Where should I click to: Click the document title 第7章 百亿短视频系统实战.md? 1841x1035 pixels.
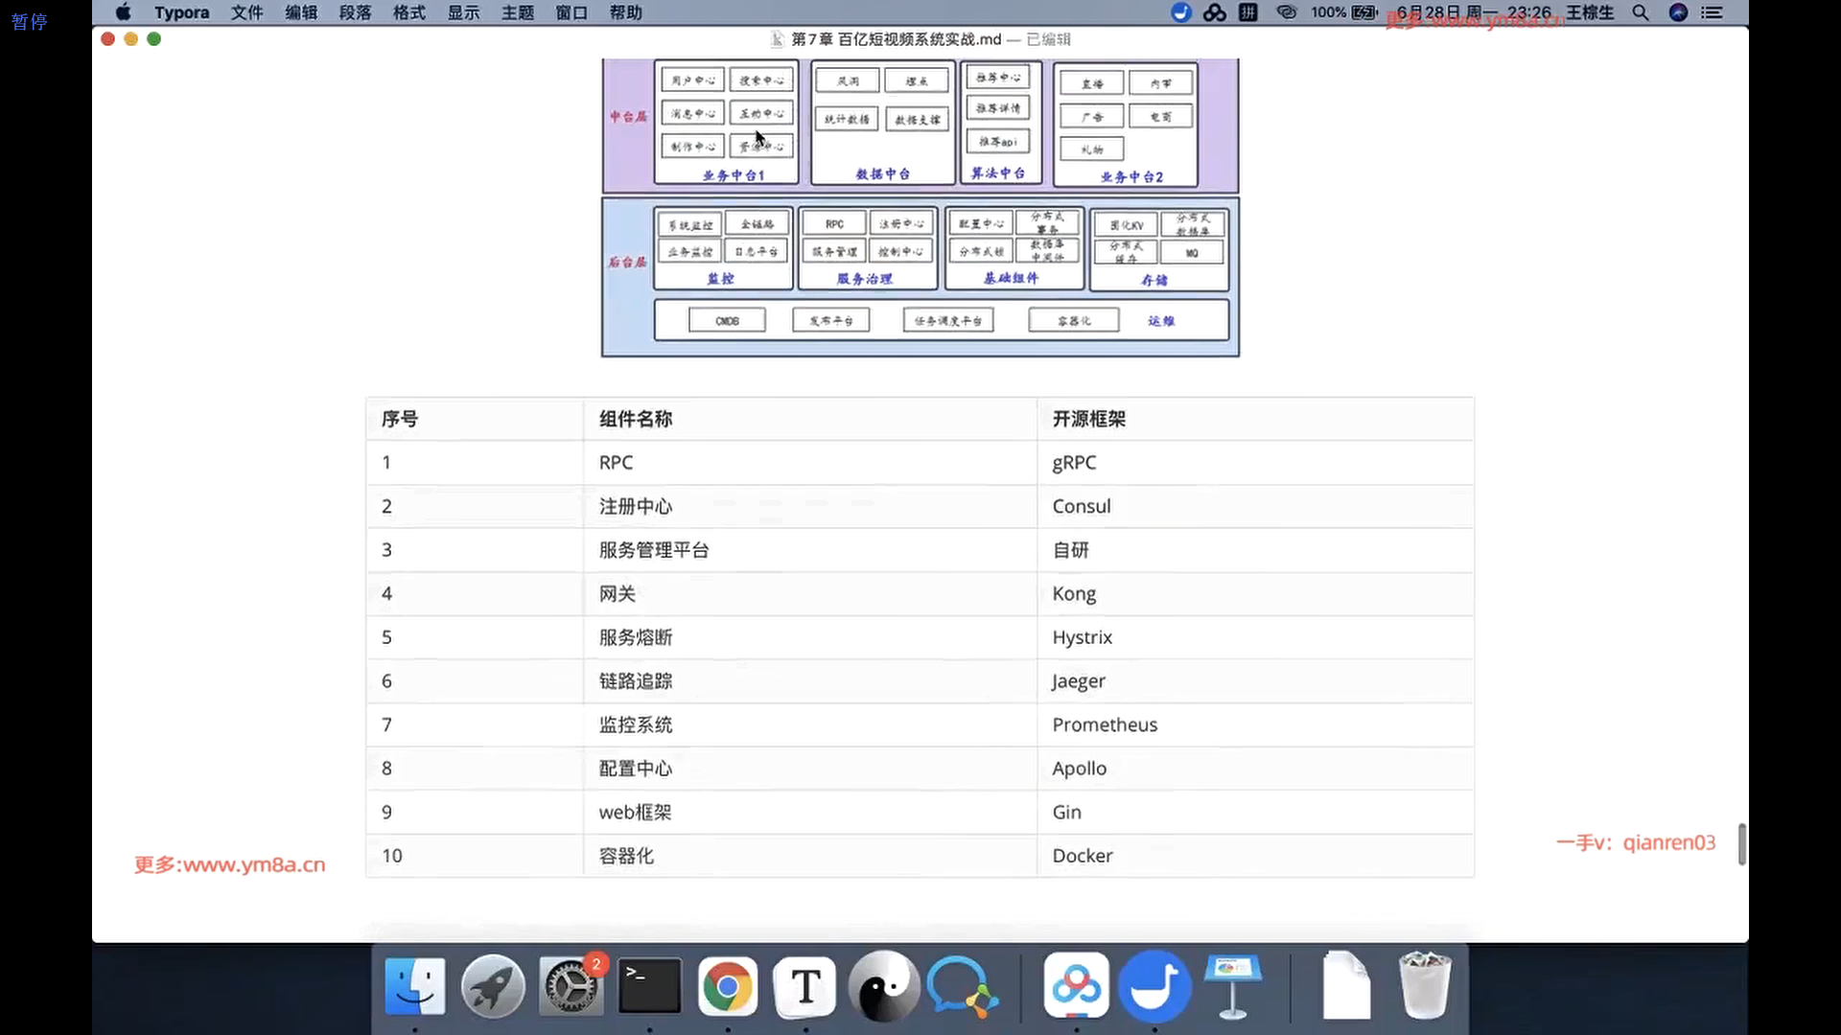(x=896, y=39)
